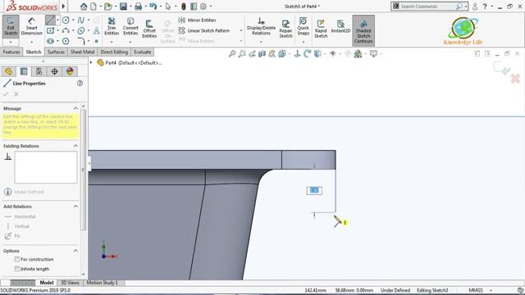Image resolution: width=525 pixels, height=295 pixels.
Task: Click the Trim Entities tool
Action: click(112, 26)
